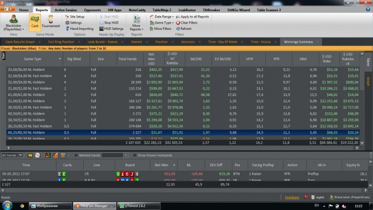The width and height of the screenshot is (373, 210).
Task: Select the $0,25/$0,50 NL Fast Holdem row
Action: tap(183, 126)
